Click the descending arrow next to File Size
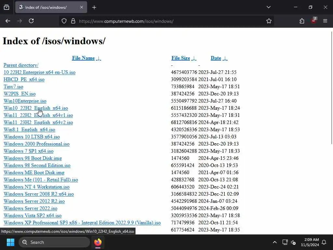This screenshot has height=250, width=333. pyautogui.click(x=194, y=58)
